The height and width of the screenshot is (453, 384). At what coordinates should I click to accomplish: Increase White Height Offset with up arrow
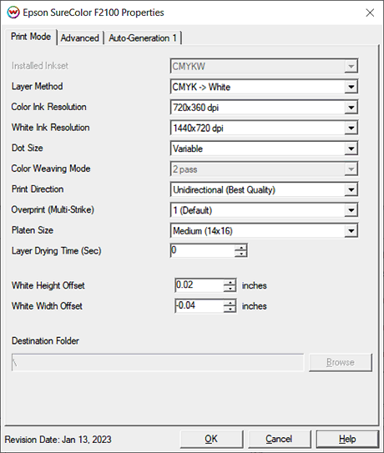pos(230,282)
